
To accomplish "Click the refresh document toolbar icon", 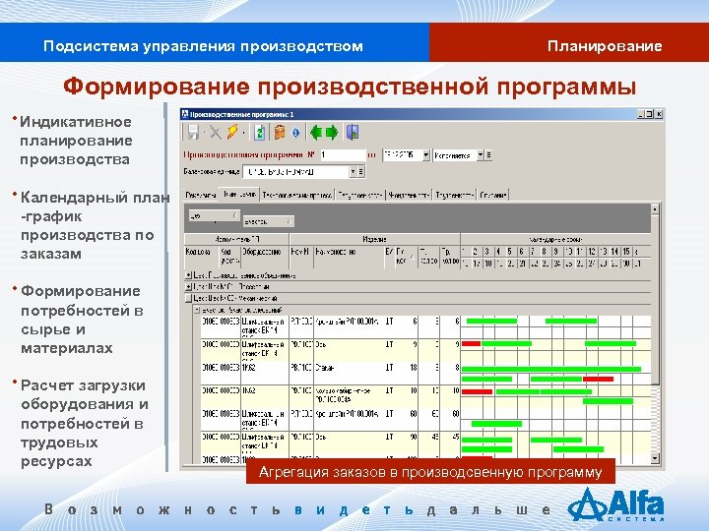I will [x=260, y=133].
